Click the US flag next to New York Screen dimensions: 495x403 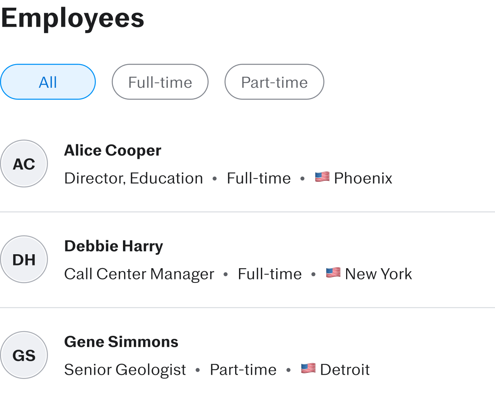333,273
